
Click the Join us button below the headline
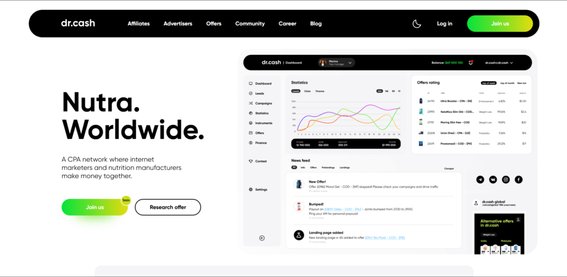point(95,207)
